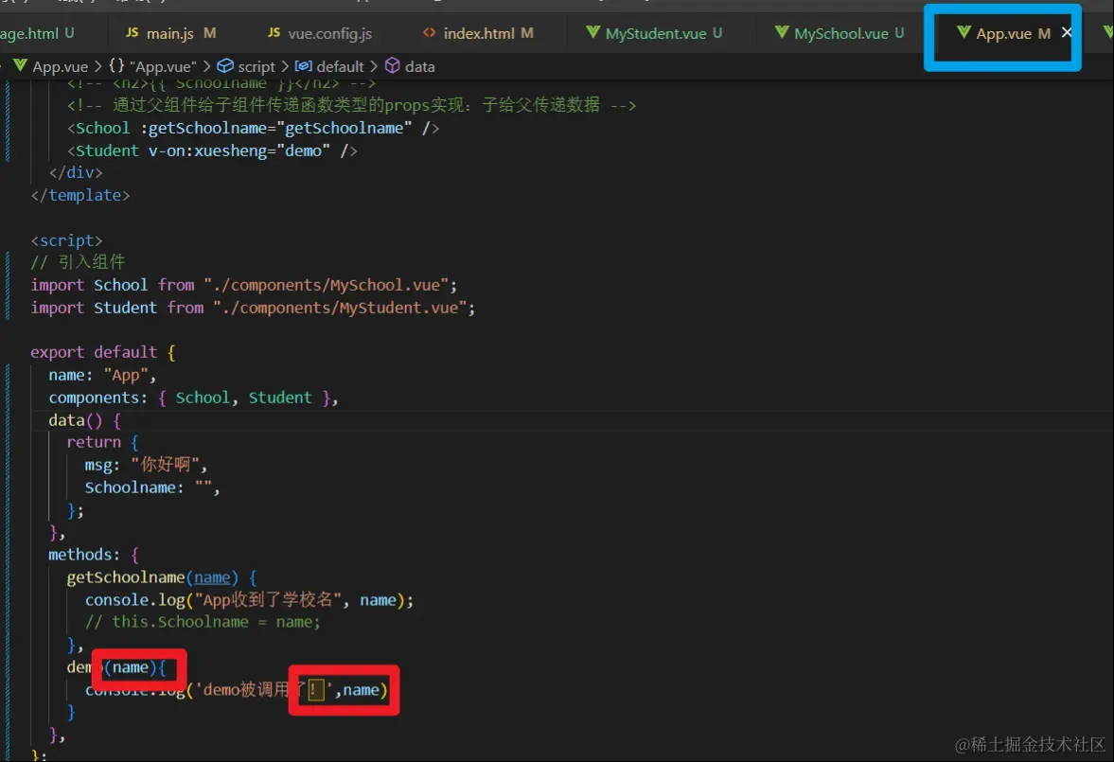Screen dimensions: 1114x762
Task: Click the console.log "App收到了学校名" line
Action: [249, 600]
